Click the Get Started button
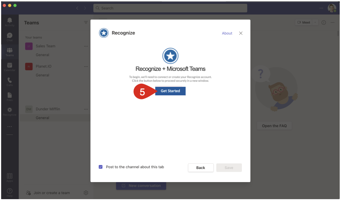Screen dimensions: 342x202 pyautogui.click(x=170, y=91)
